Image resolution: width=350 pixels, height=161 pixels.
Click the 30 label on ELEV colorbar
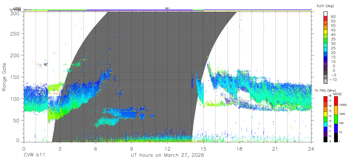click(x=333, y=43)
